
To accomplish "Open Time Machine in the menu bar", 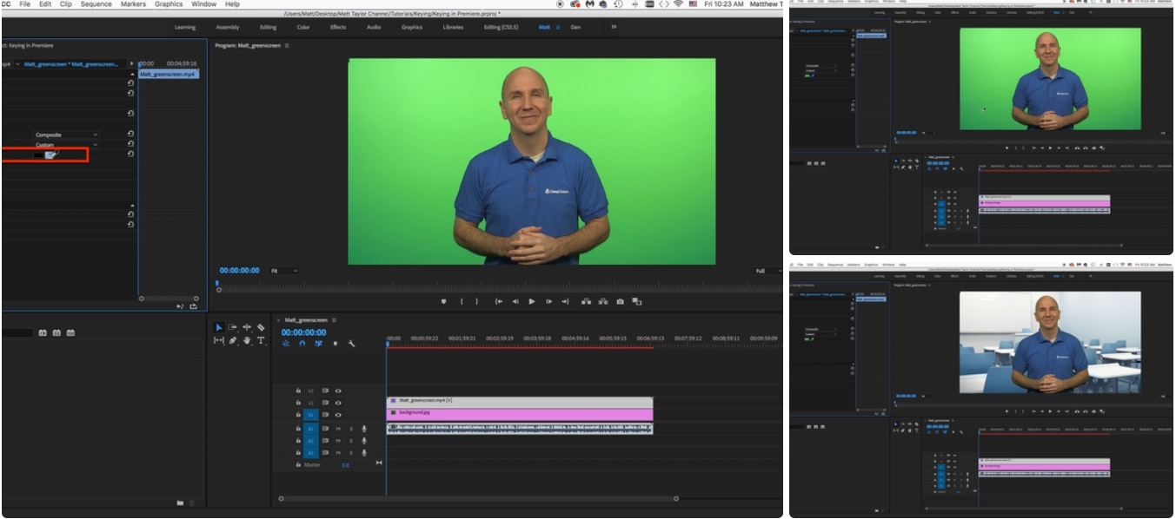I will tap(618, 4).
